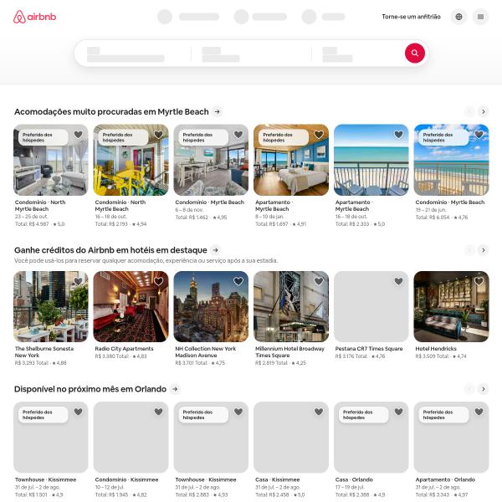The height and width of the screenshot is (502, 502).
Task: Select the second loading category tab
Action: click(x=260, y=17)
